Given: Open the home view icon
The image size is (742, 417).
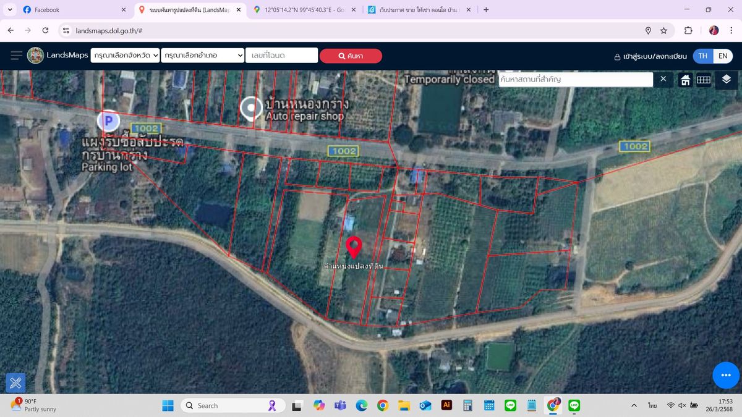Looking at the screenshot, I should pyautogui.click(x=685, y=79).
